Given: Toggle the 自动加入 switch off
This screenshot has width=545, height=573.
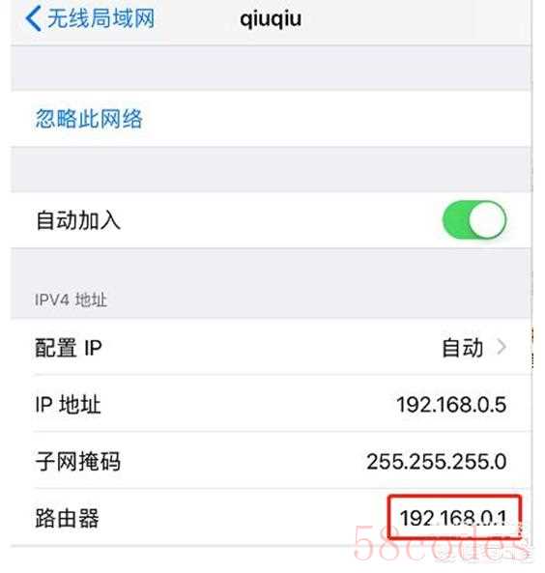Looking at the screenshot, I should coord(474,220).
